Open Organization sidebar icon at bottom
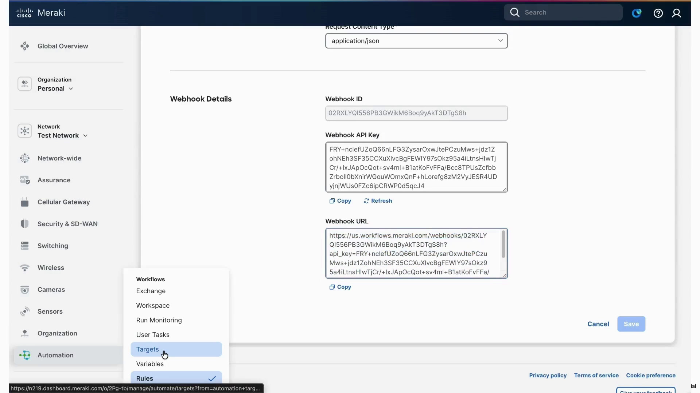 click(25, 333)
